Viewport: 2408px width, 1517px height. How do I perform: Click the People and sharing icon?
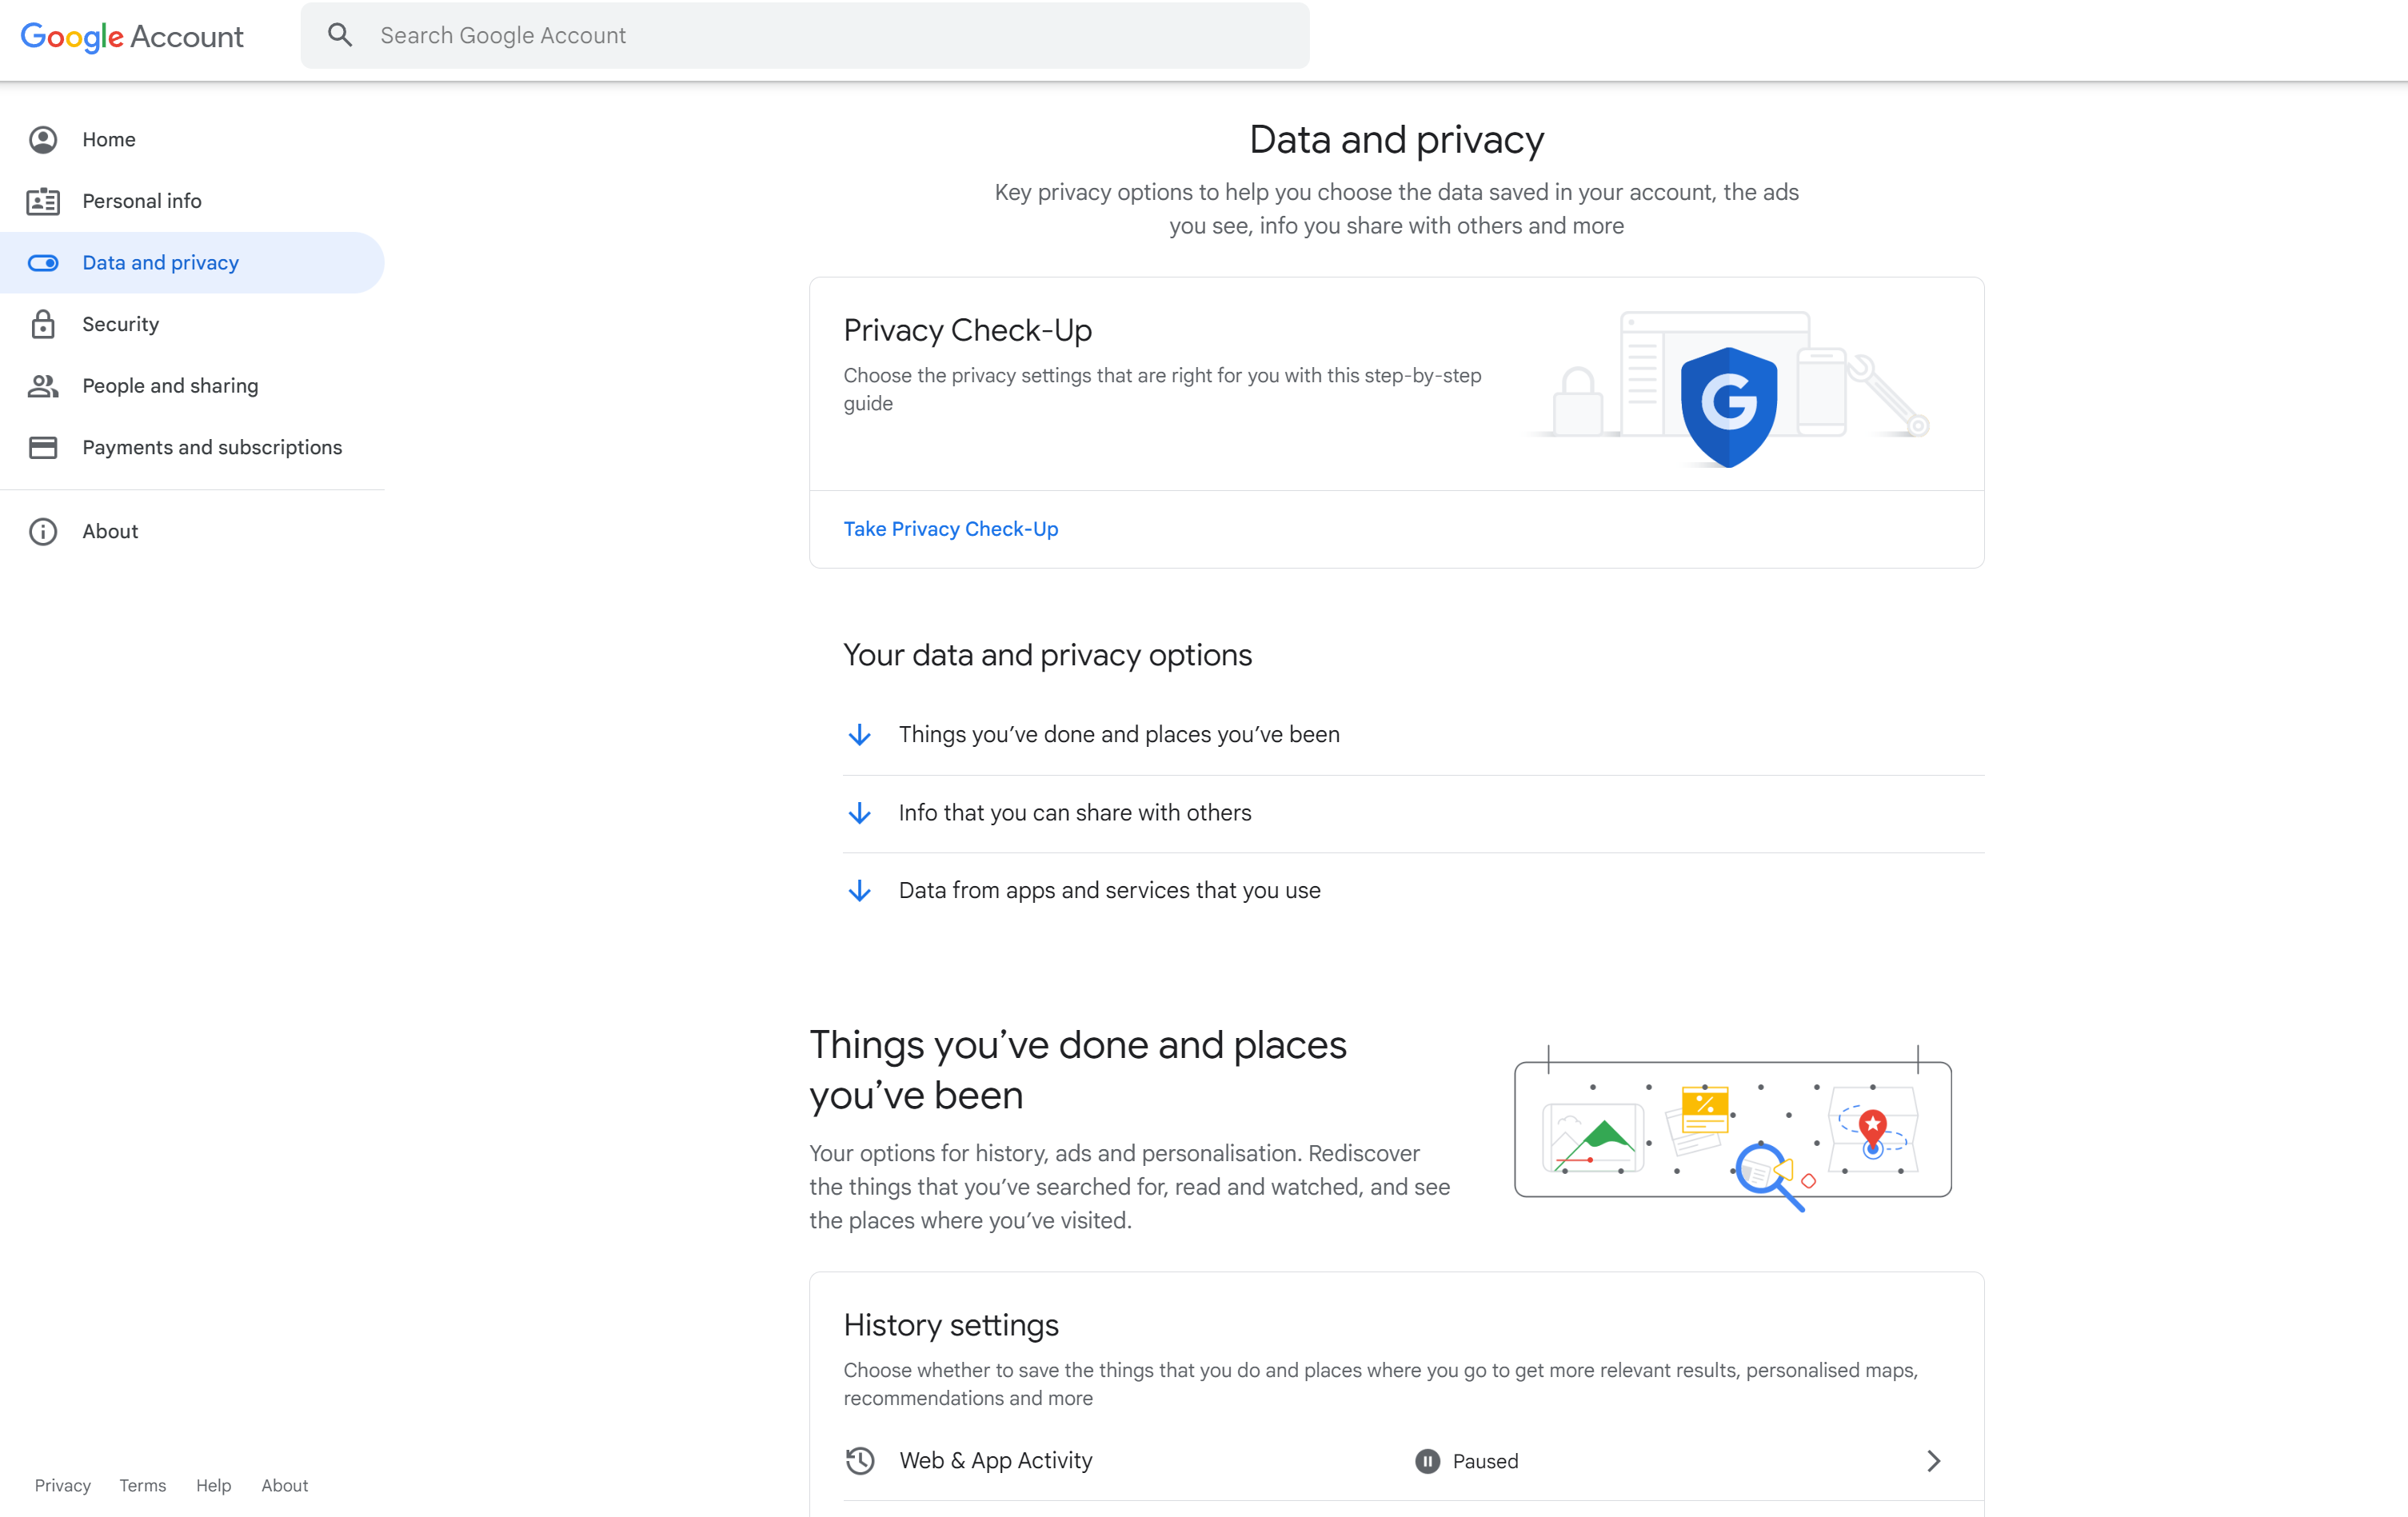point(43,386)
